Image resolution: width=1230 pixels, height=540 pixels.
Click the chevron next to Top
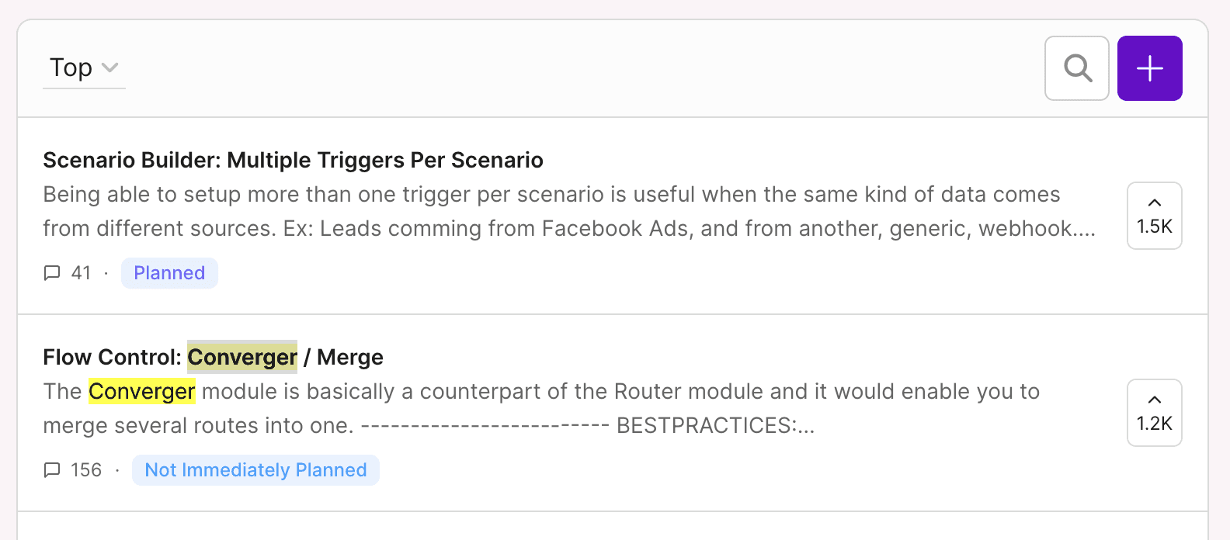pyautogui.click(x=110, y=67)
